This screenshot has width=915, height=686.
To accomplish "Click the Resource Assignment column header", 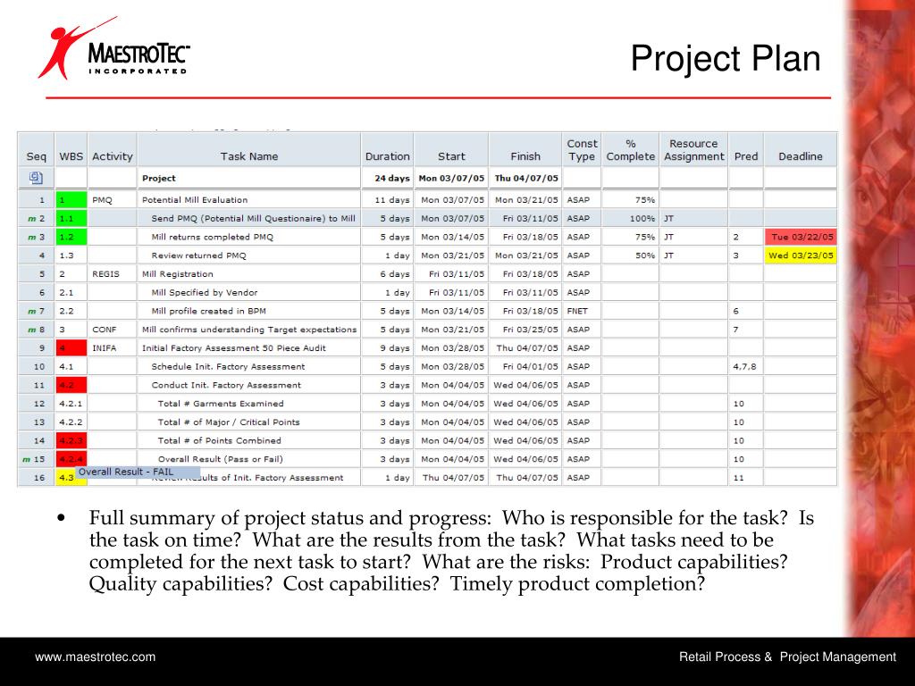I will (693, 150).
